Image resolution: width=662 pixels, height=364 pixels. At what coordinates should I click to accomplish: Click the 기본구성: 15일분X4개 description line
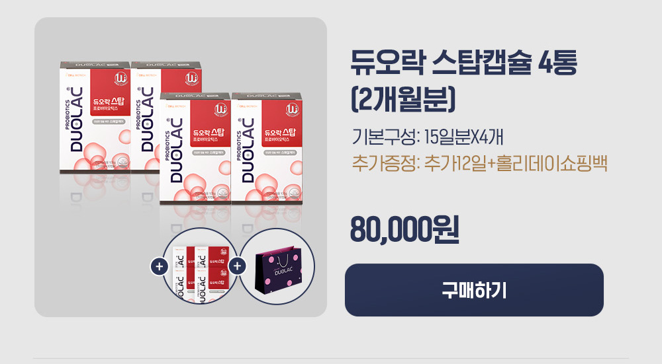(x=427, y=137)
